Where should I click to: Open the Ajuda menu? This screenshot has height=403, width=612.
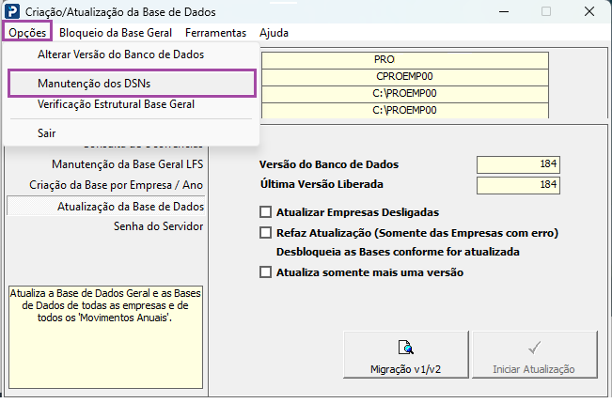click(x=274, y=33)
